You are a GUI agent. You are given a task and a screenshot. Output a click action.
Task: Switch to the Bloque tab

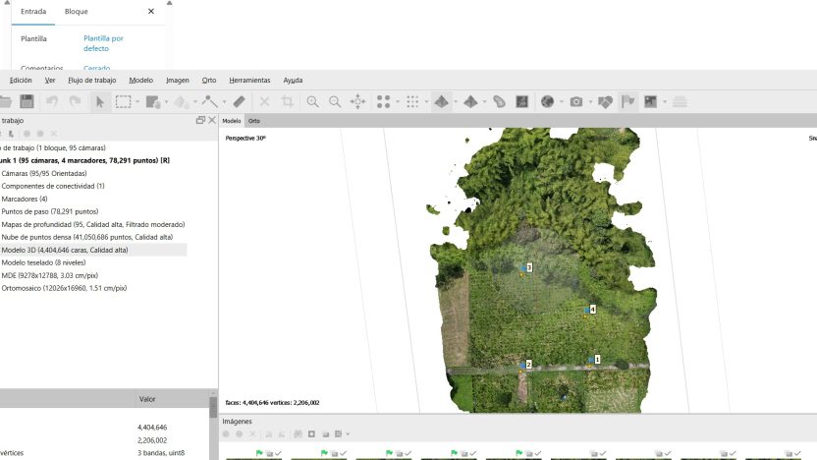76,12
